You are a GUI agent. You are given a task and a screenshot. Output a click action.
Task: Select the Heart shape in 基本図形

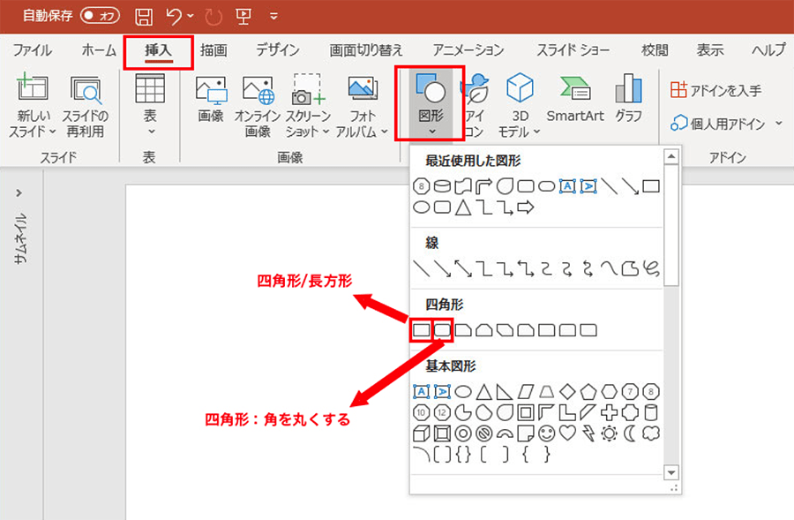(567, 433)
